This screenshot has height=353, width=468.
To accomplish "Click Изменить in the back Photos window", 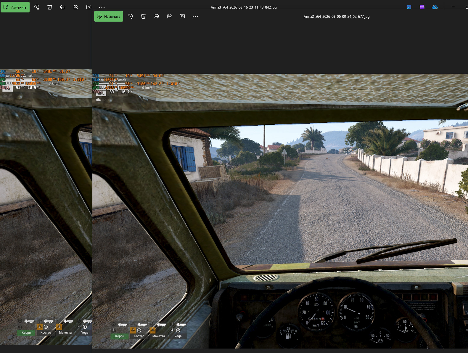I will point(15,7).
